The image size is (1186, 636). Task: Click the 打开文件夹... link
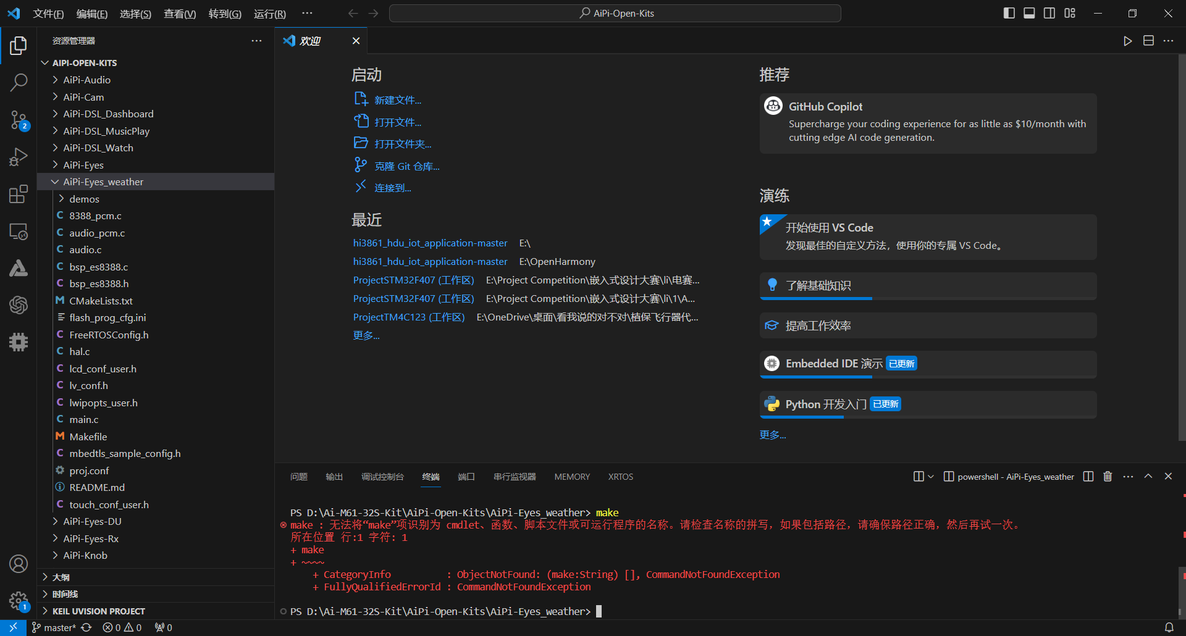pos(403,144)
